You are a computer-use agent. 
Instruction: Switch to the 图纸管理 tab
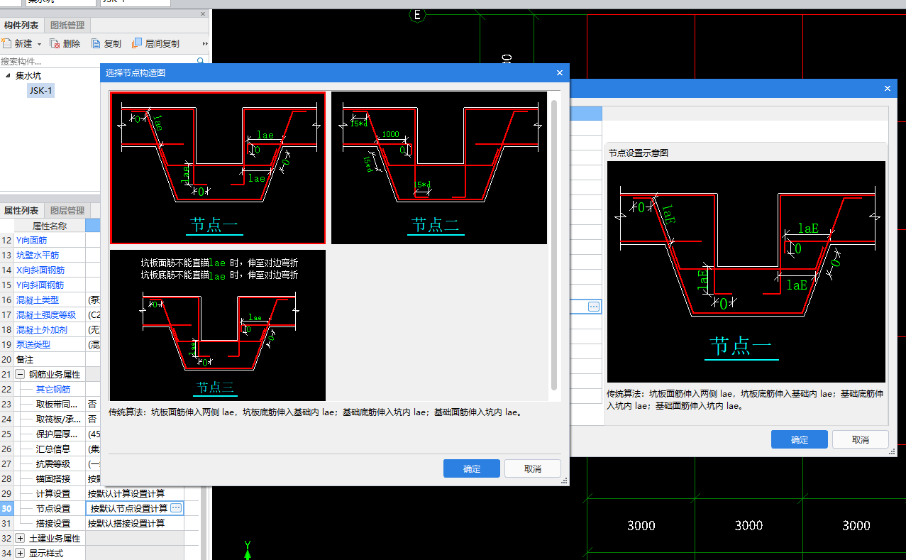[67, 26]
